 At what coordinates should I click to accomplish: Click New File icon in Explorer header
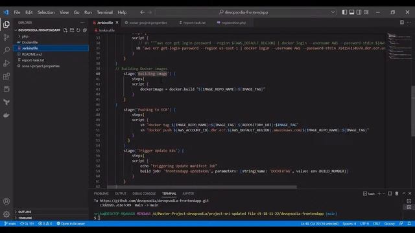tap(65, 30)
